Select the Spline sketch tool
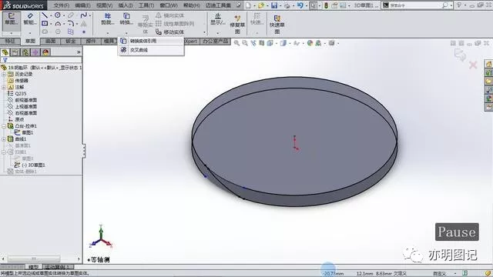The image size is (493, 277). pos(83,15)
